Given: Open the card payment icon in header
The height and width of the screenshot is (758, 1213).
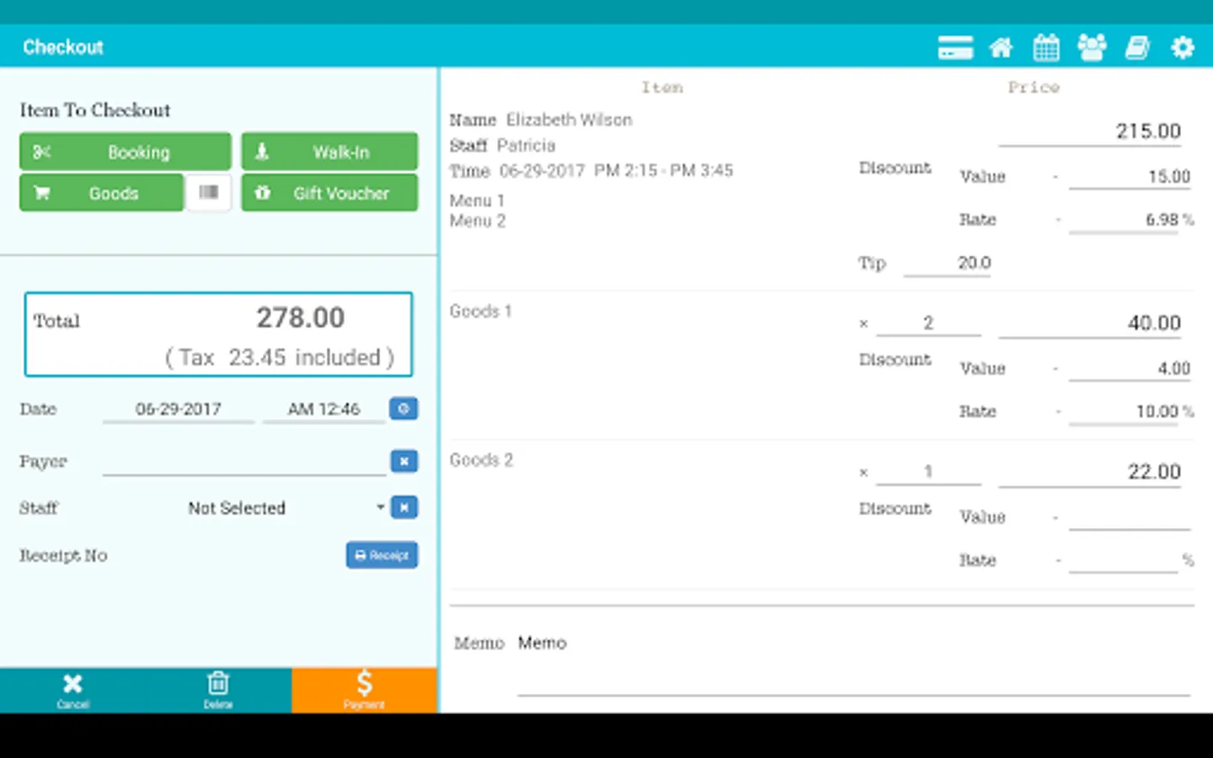Looking at the screenshot, I should [955, 47].
